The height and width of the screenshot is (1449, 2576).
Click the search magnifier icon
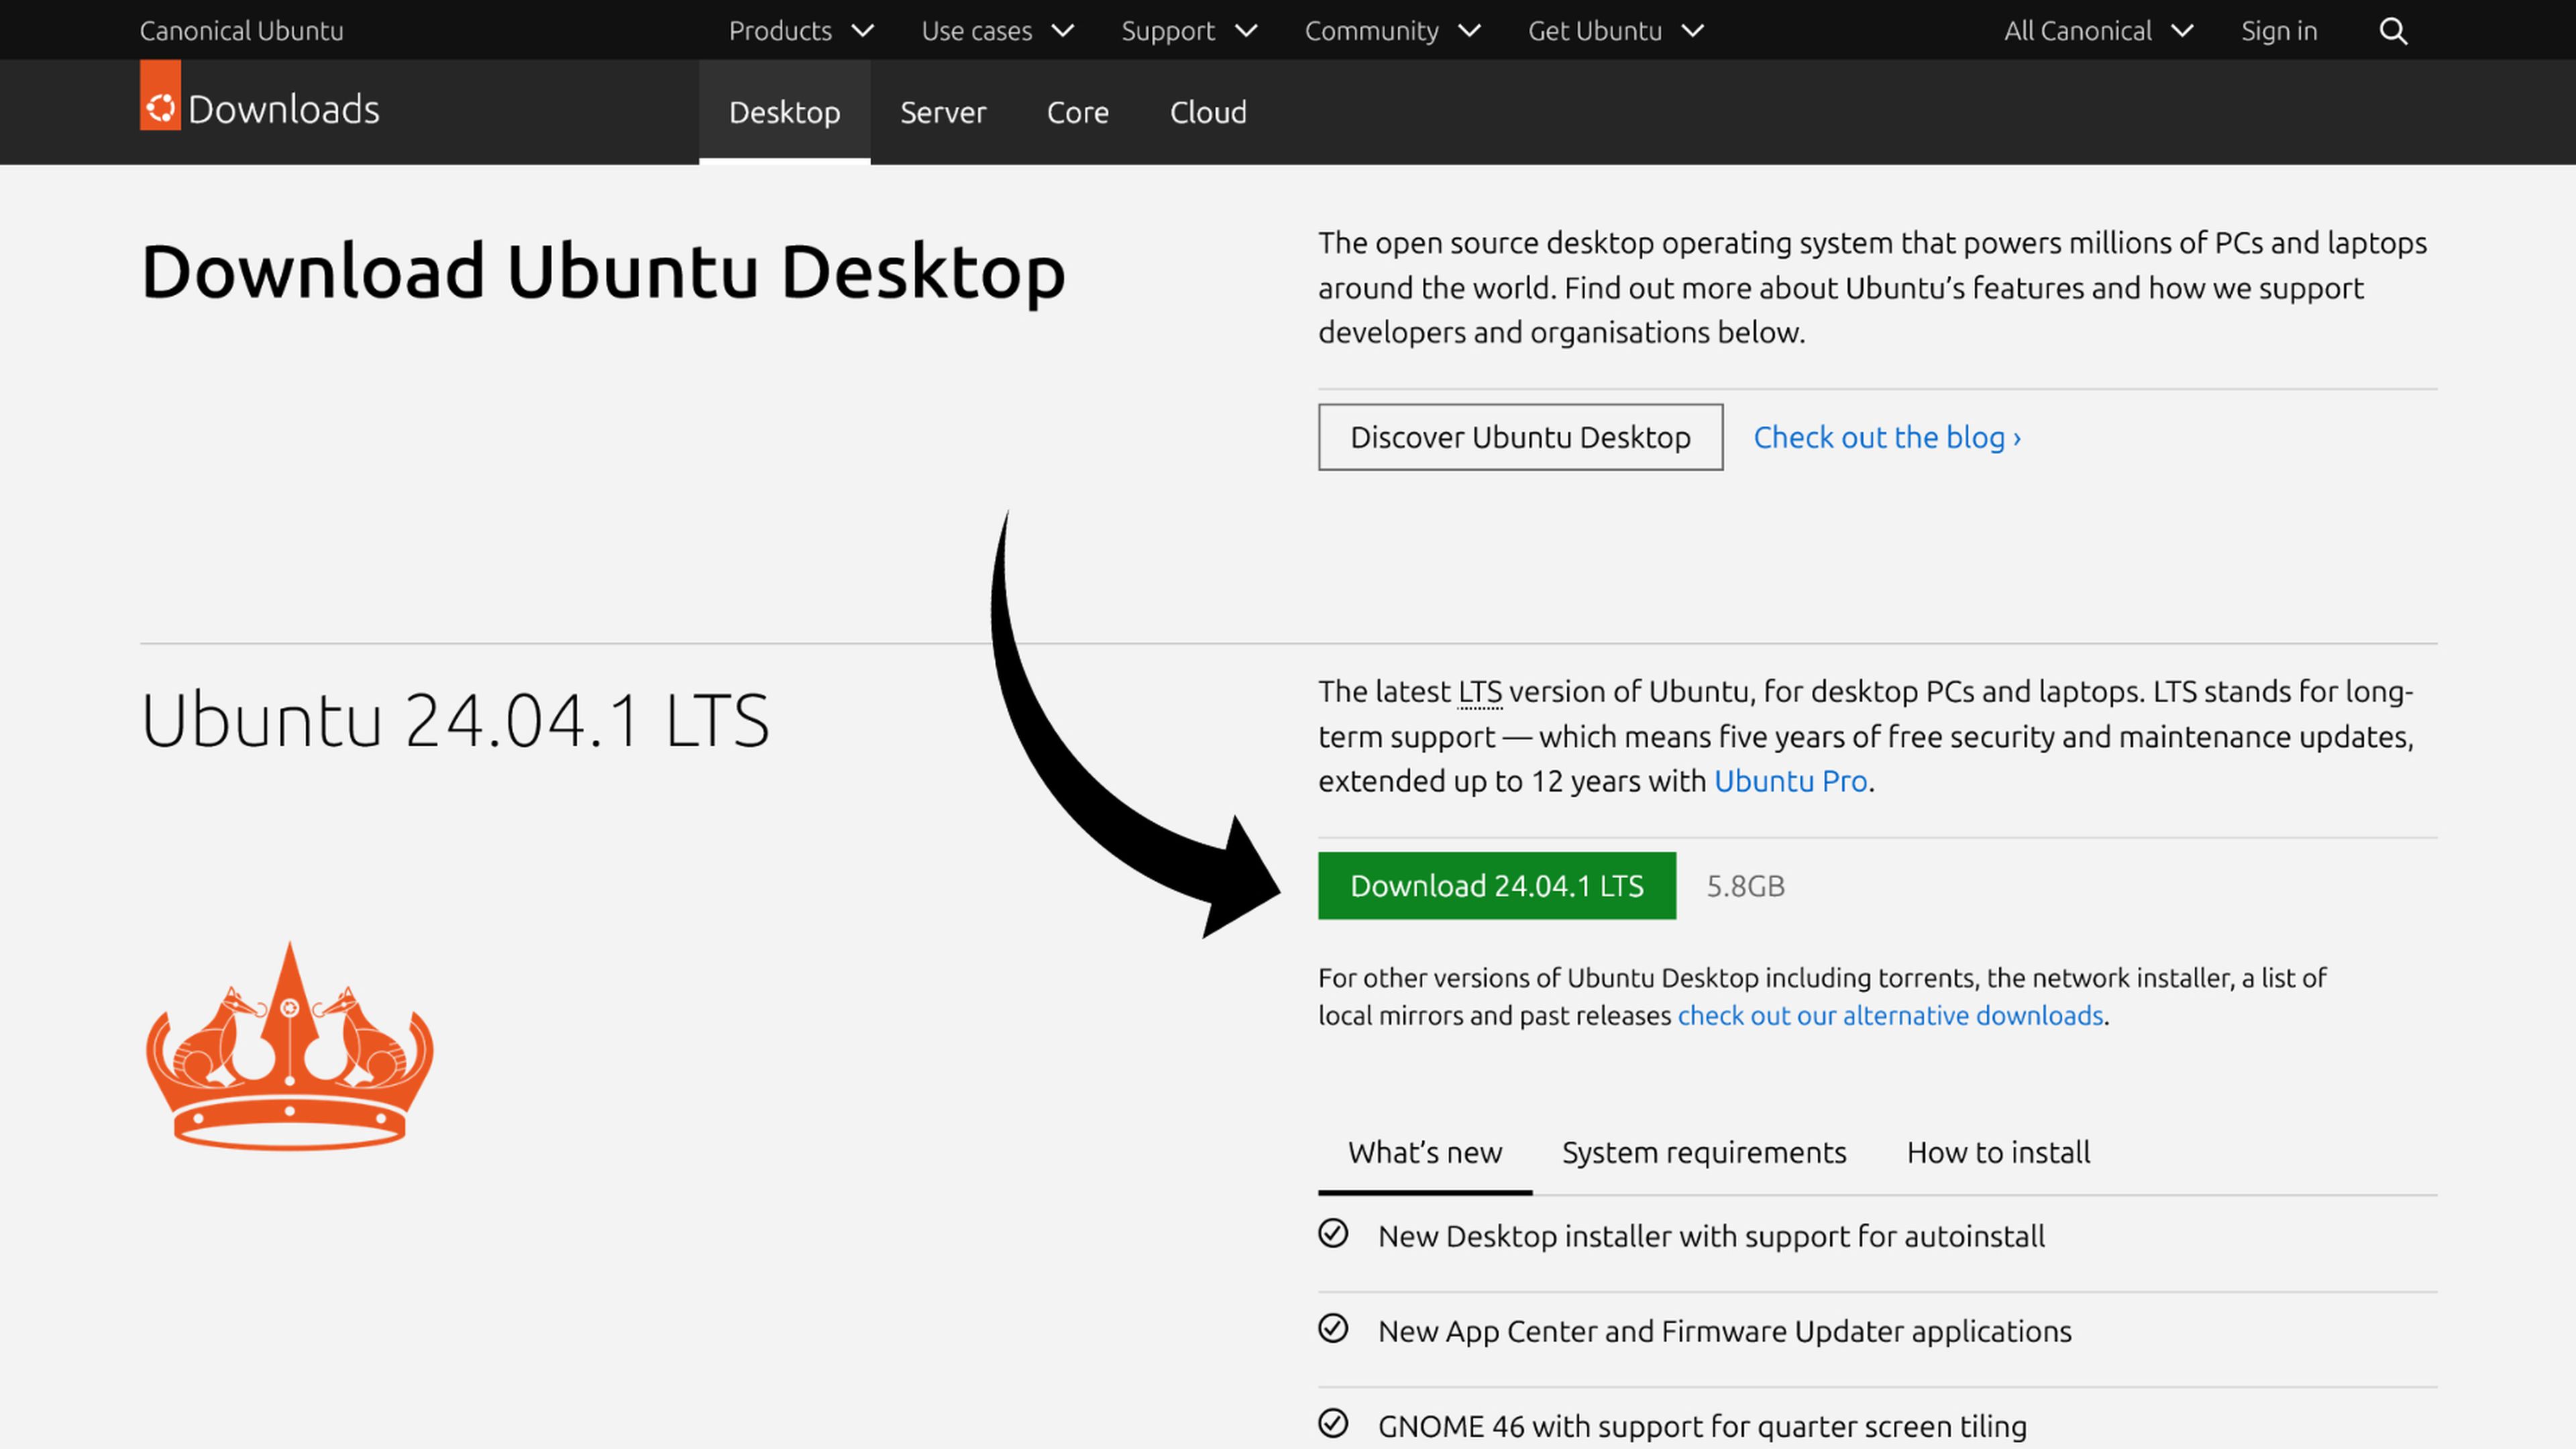coord(2392,31)
